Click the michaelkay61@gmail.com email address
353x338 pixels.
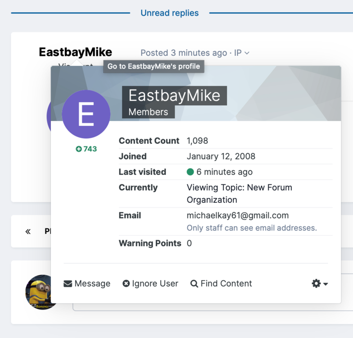pos(238,215)
